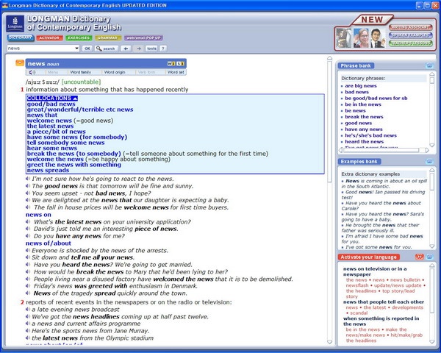Play audio for 'Have you heard the news?'
The width and height of the screenshot is (441, 353).
(x=28, y=264)
